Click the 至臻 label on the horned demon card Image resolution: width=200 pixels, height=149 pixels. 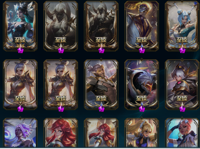[x=61, y=40]
